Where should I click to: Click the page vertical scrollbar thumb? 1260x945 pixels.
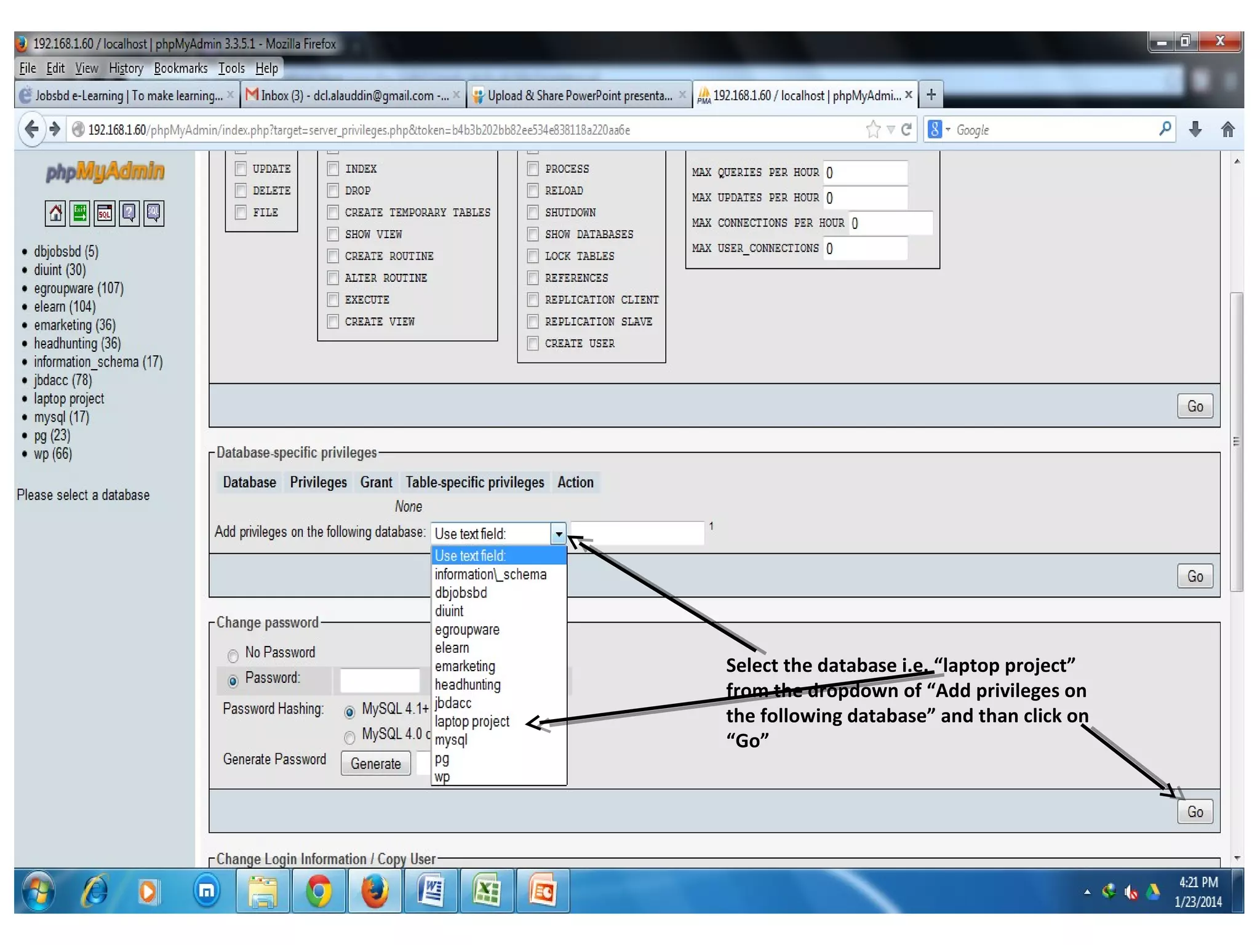(1237, 441)
